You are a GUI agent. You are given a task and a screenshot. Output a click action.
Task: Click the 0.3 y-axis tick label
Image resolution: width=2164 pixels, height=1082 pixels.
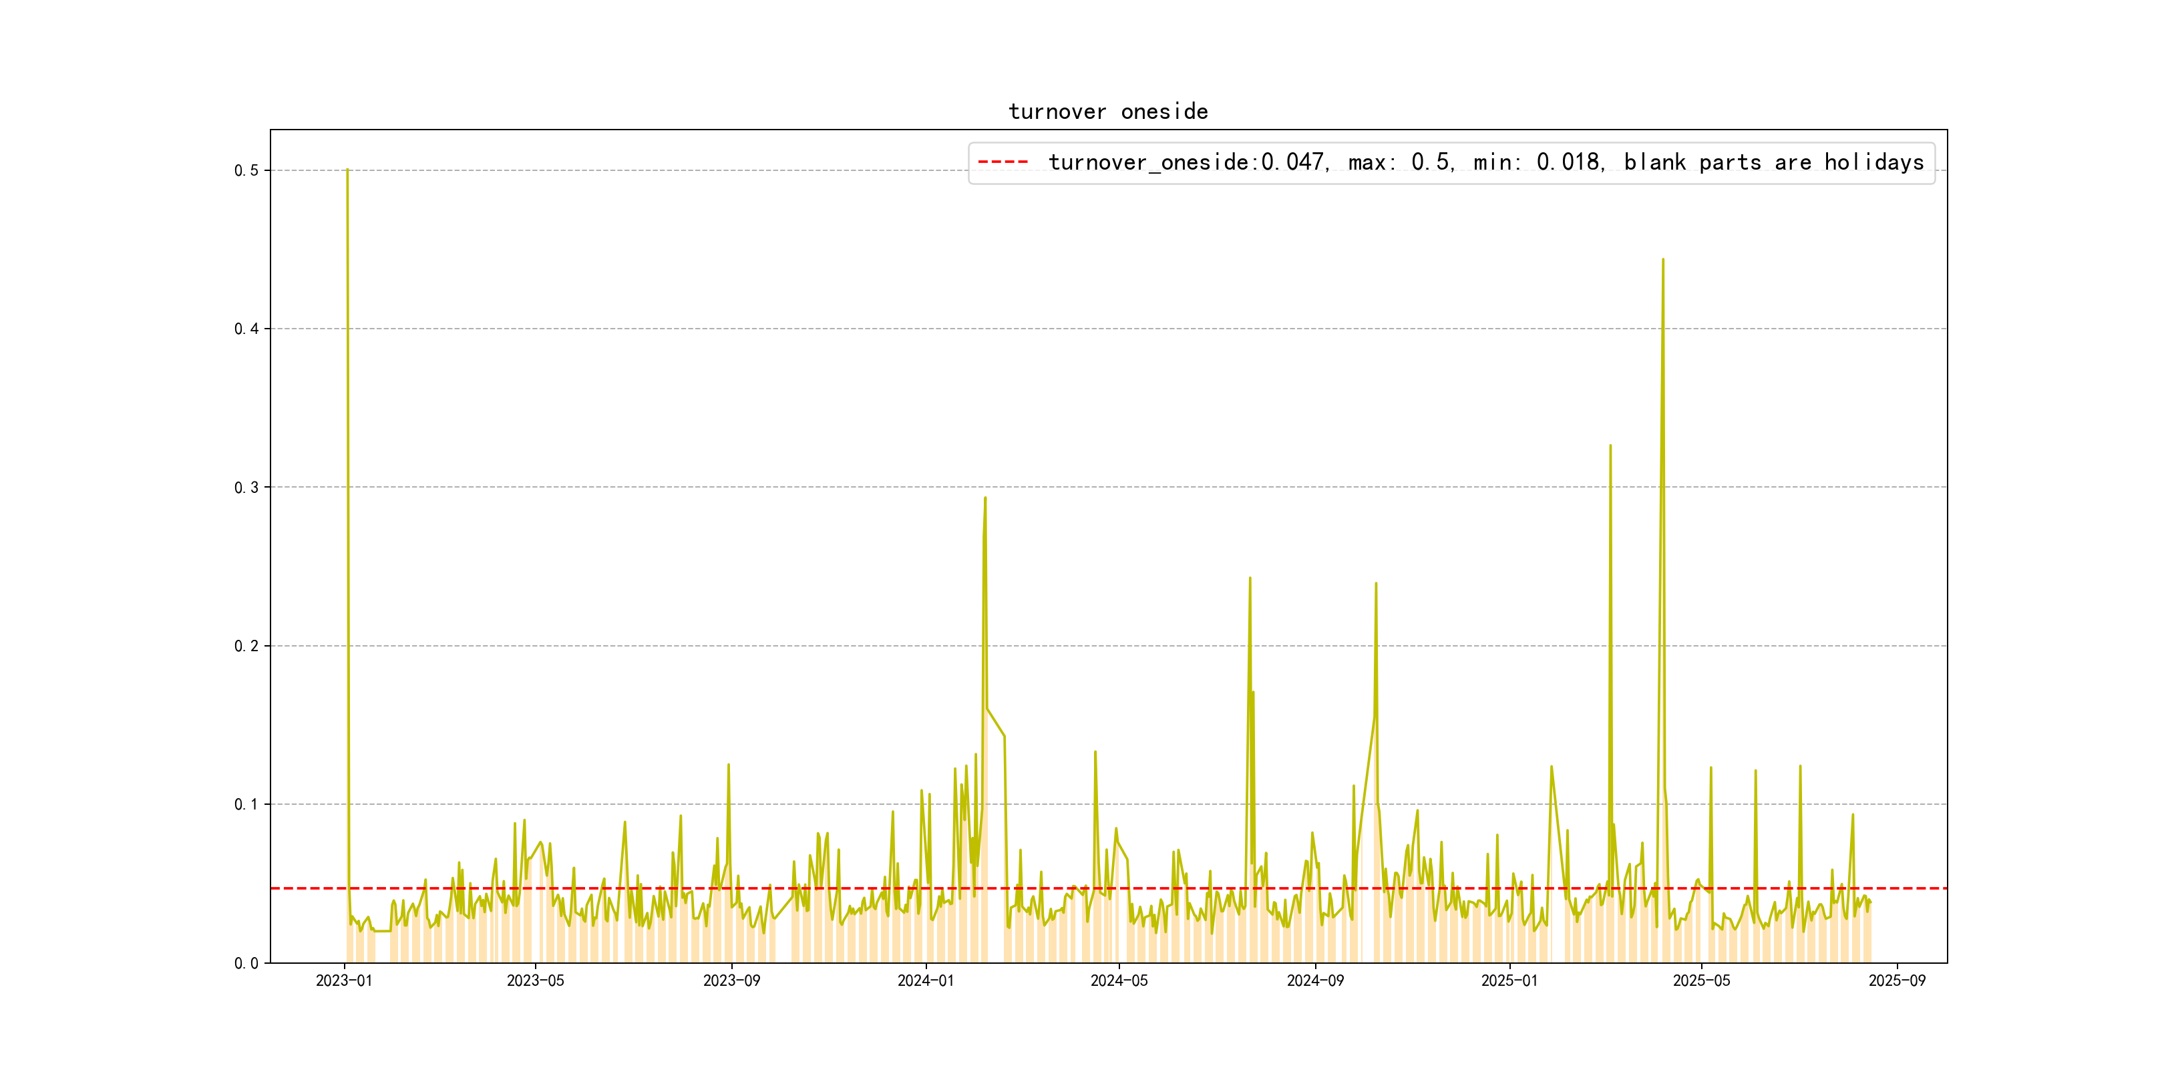[246, 488]
